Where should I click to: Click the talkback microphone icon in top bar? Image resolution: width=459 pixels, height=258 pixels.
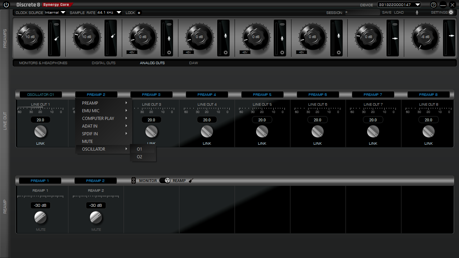417,13
